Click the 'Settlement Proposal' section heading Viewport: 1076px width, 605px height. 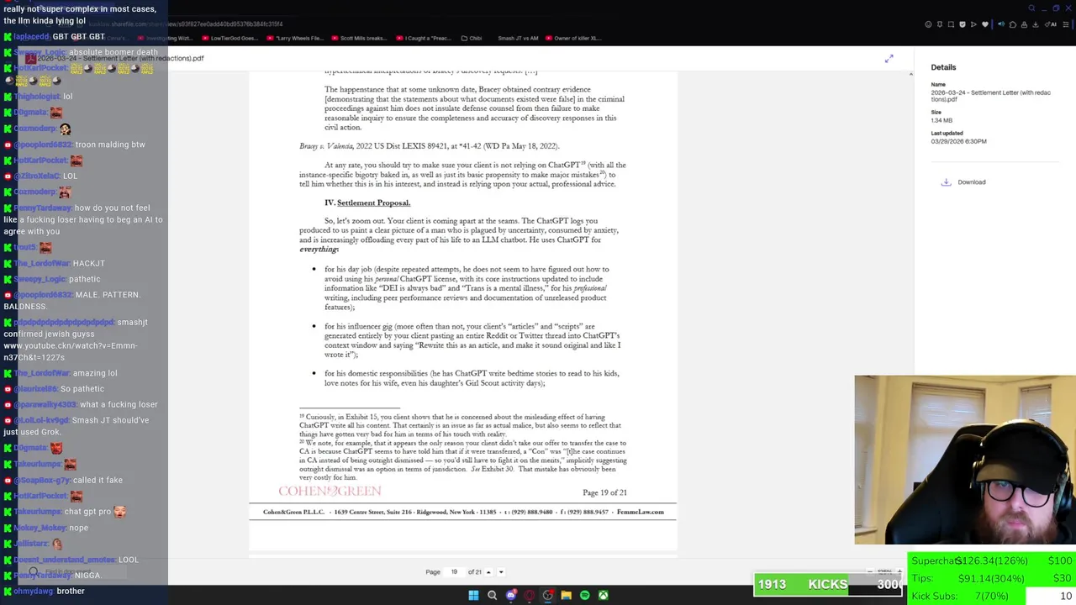coord(373,203)
